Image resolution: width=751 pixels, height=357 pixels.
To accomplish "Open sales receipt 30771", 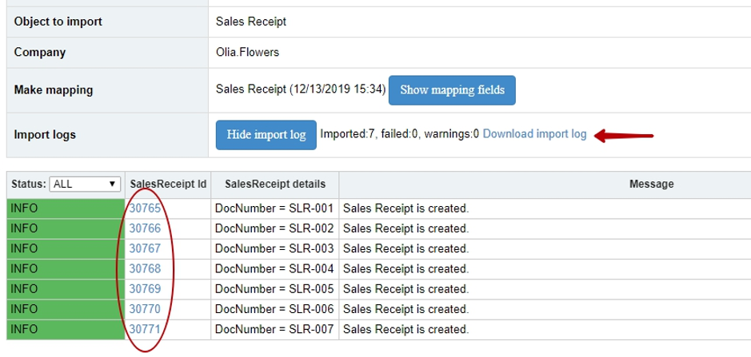I will tap(145, 329).
